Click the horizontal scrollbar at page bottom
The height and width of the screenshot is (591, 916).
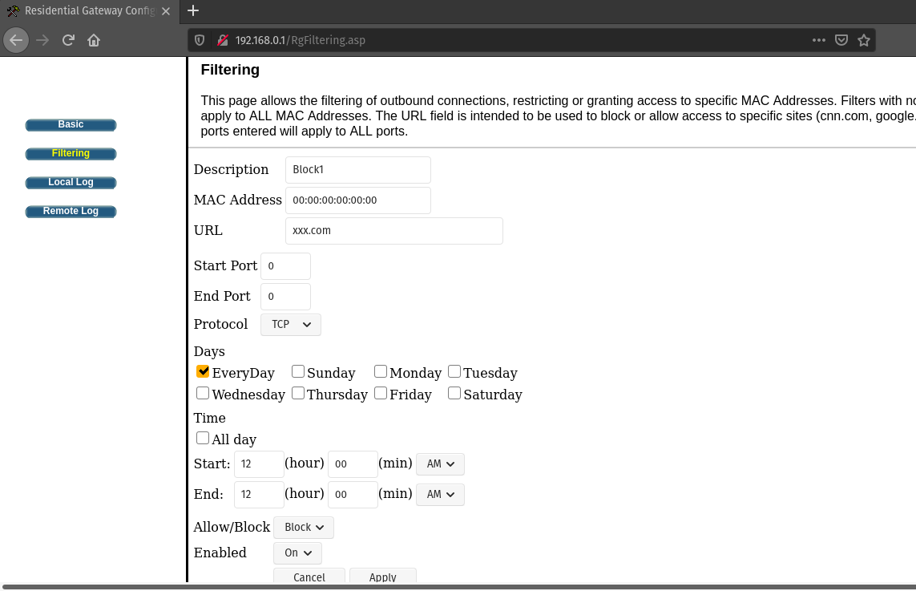(459, 587)
